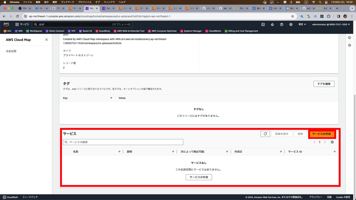Viewport: 356px width, 200px height.
Task: Open フィードバック in the footer
Action: (30, 197)
